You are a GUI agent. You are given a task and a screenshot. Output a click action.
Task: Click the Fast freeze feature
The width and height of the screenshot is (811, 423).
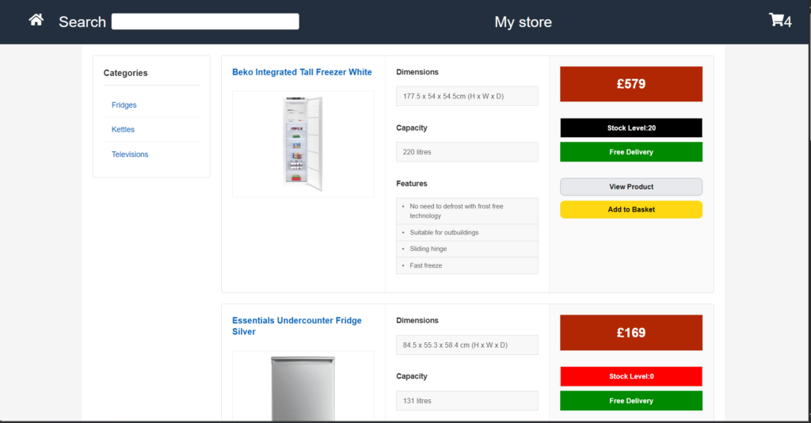(x=425, y=265)
